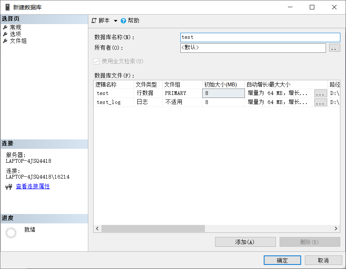This screenshot has height=269, width=346.
Task: Click the 添加(A) button
Action: pyautogui.click(x=245, y=242)
